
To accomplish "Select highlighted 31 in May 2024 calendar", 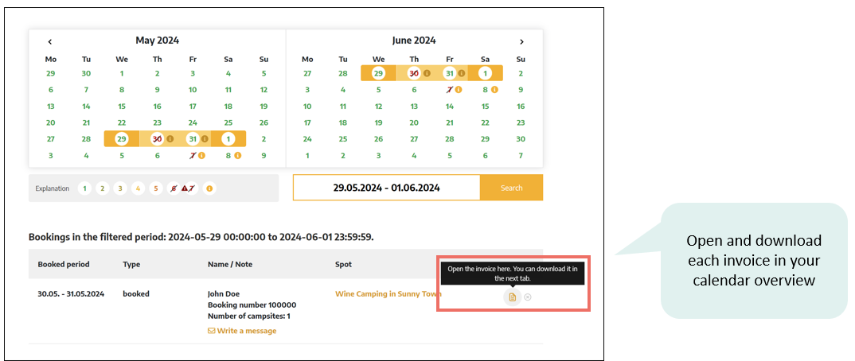I will coord(193,139).
